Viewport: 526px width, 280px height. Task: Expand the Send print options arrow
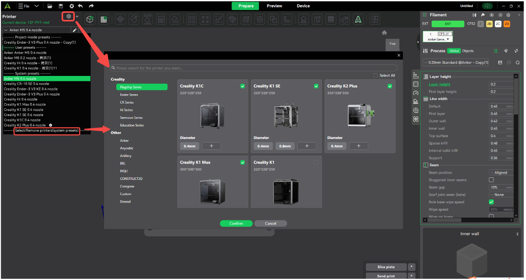[x=411, y=276]
